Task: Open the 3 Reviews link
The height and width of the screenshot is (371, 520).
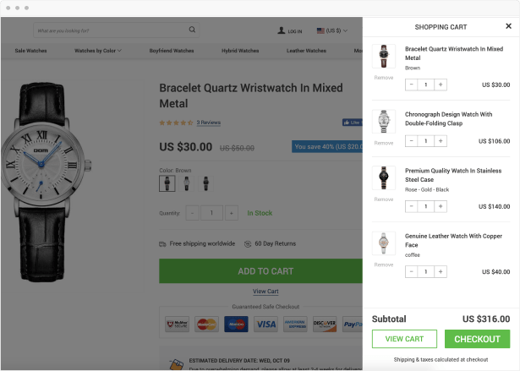Action: coord(209,123)
